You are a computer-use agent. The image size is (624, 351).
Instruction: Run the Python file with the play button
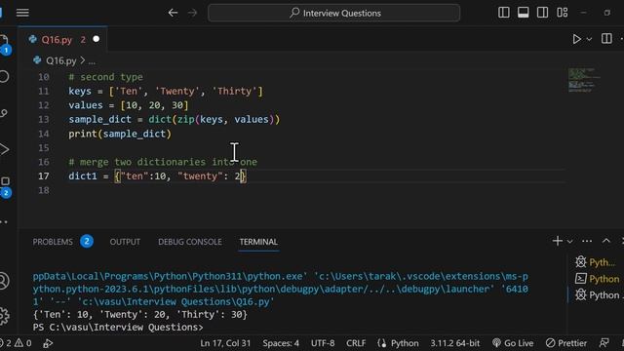pos(576,39)
